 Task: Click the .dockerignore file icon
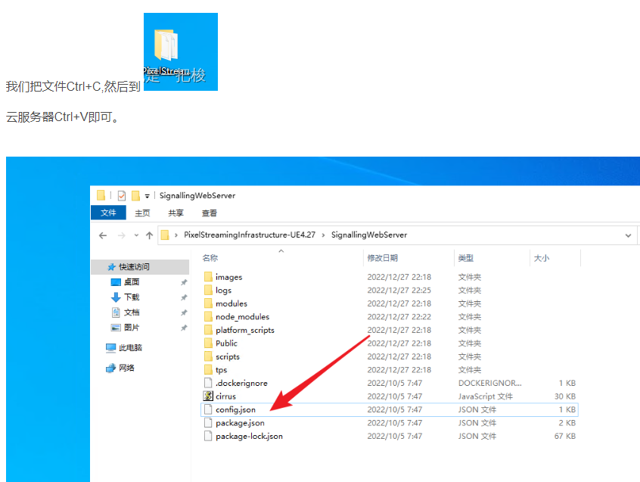point(208,383)
